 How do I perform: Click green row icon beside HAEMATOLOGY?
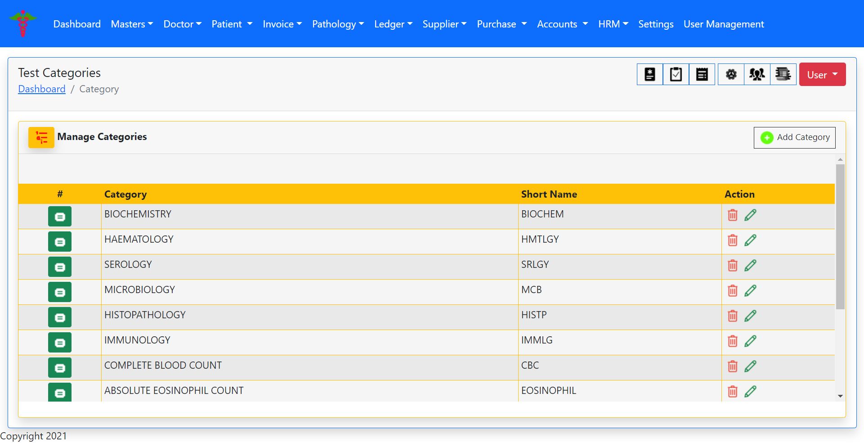pos(60,242)
